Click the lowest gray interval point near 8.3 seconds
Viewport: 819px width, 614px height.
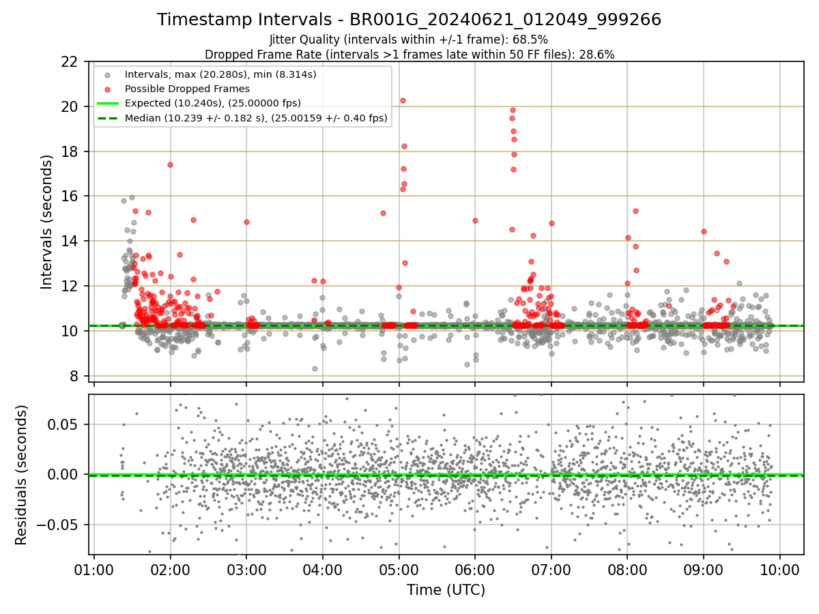click(x=315, y=368)
